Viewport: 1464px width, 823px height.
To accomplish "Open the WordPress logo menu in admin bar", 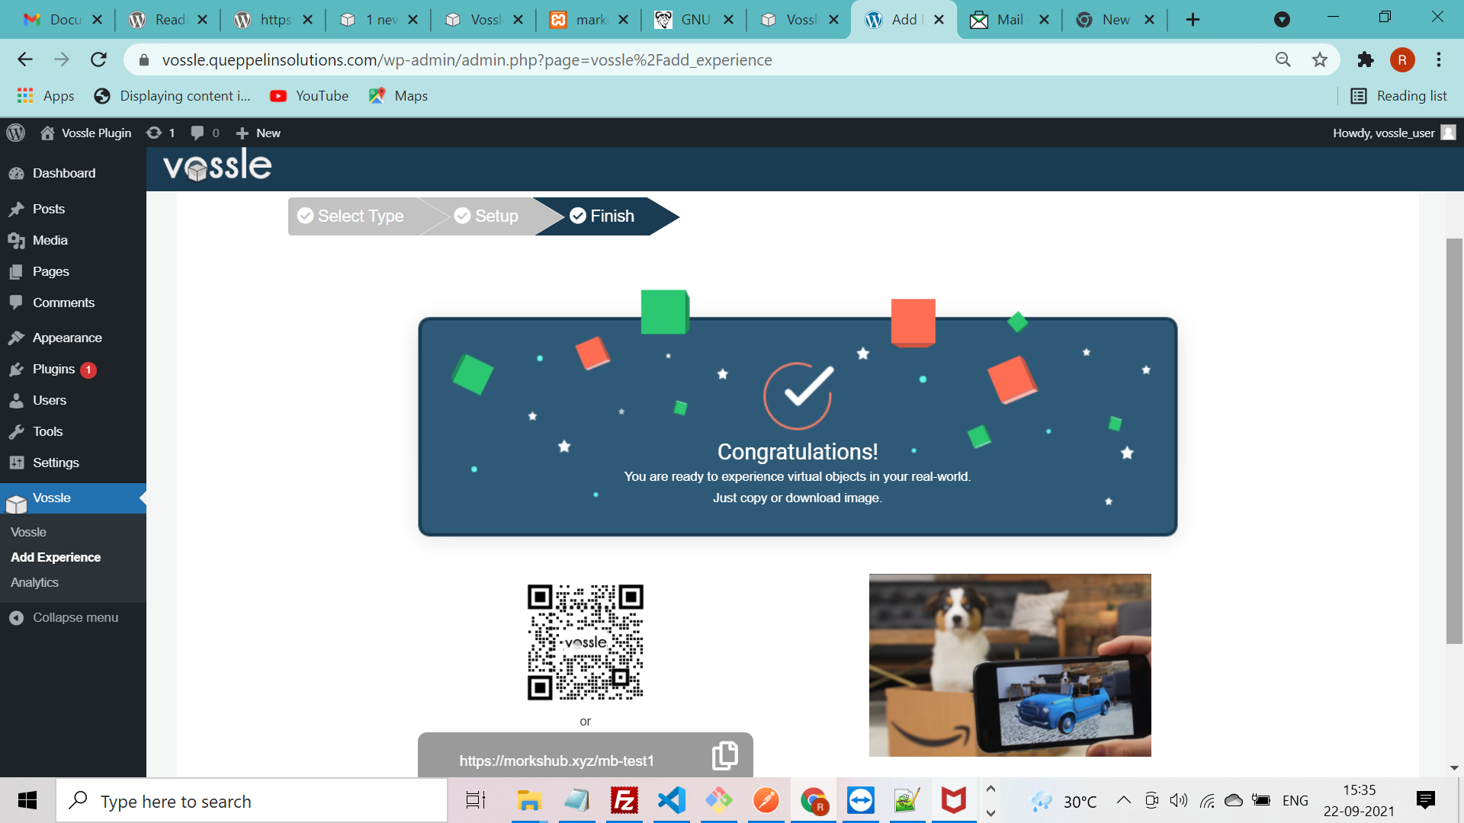I will click(x=16, y=133).
